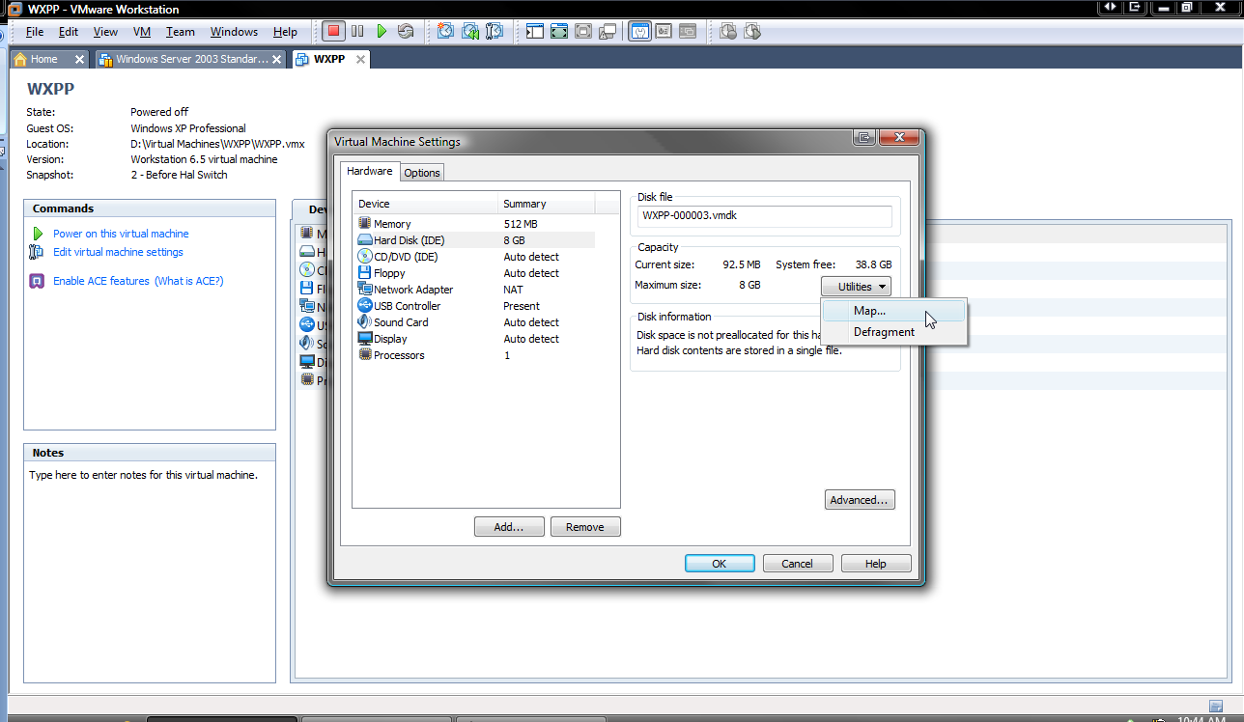1244x722 pixels.
Task: Toggle the sidebar view toolbar icon
Action: pyautogui.click(x=535, y=31)
